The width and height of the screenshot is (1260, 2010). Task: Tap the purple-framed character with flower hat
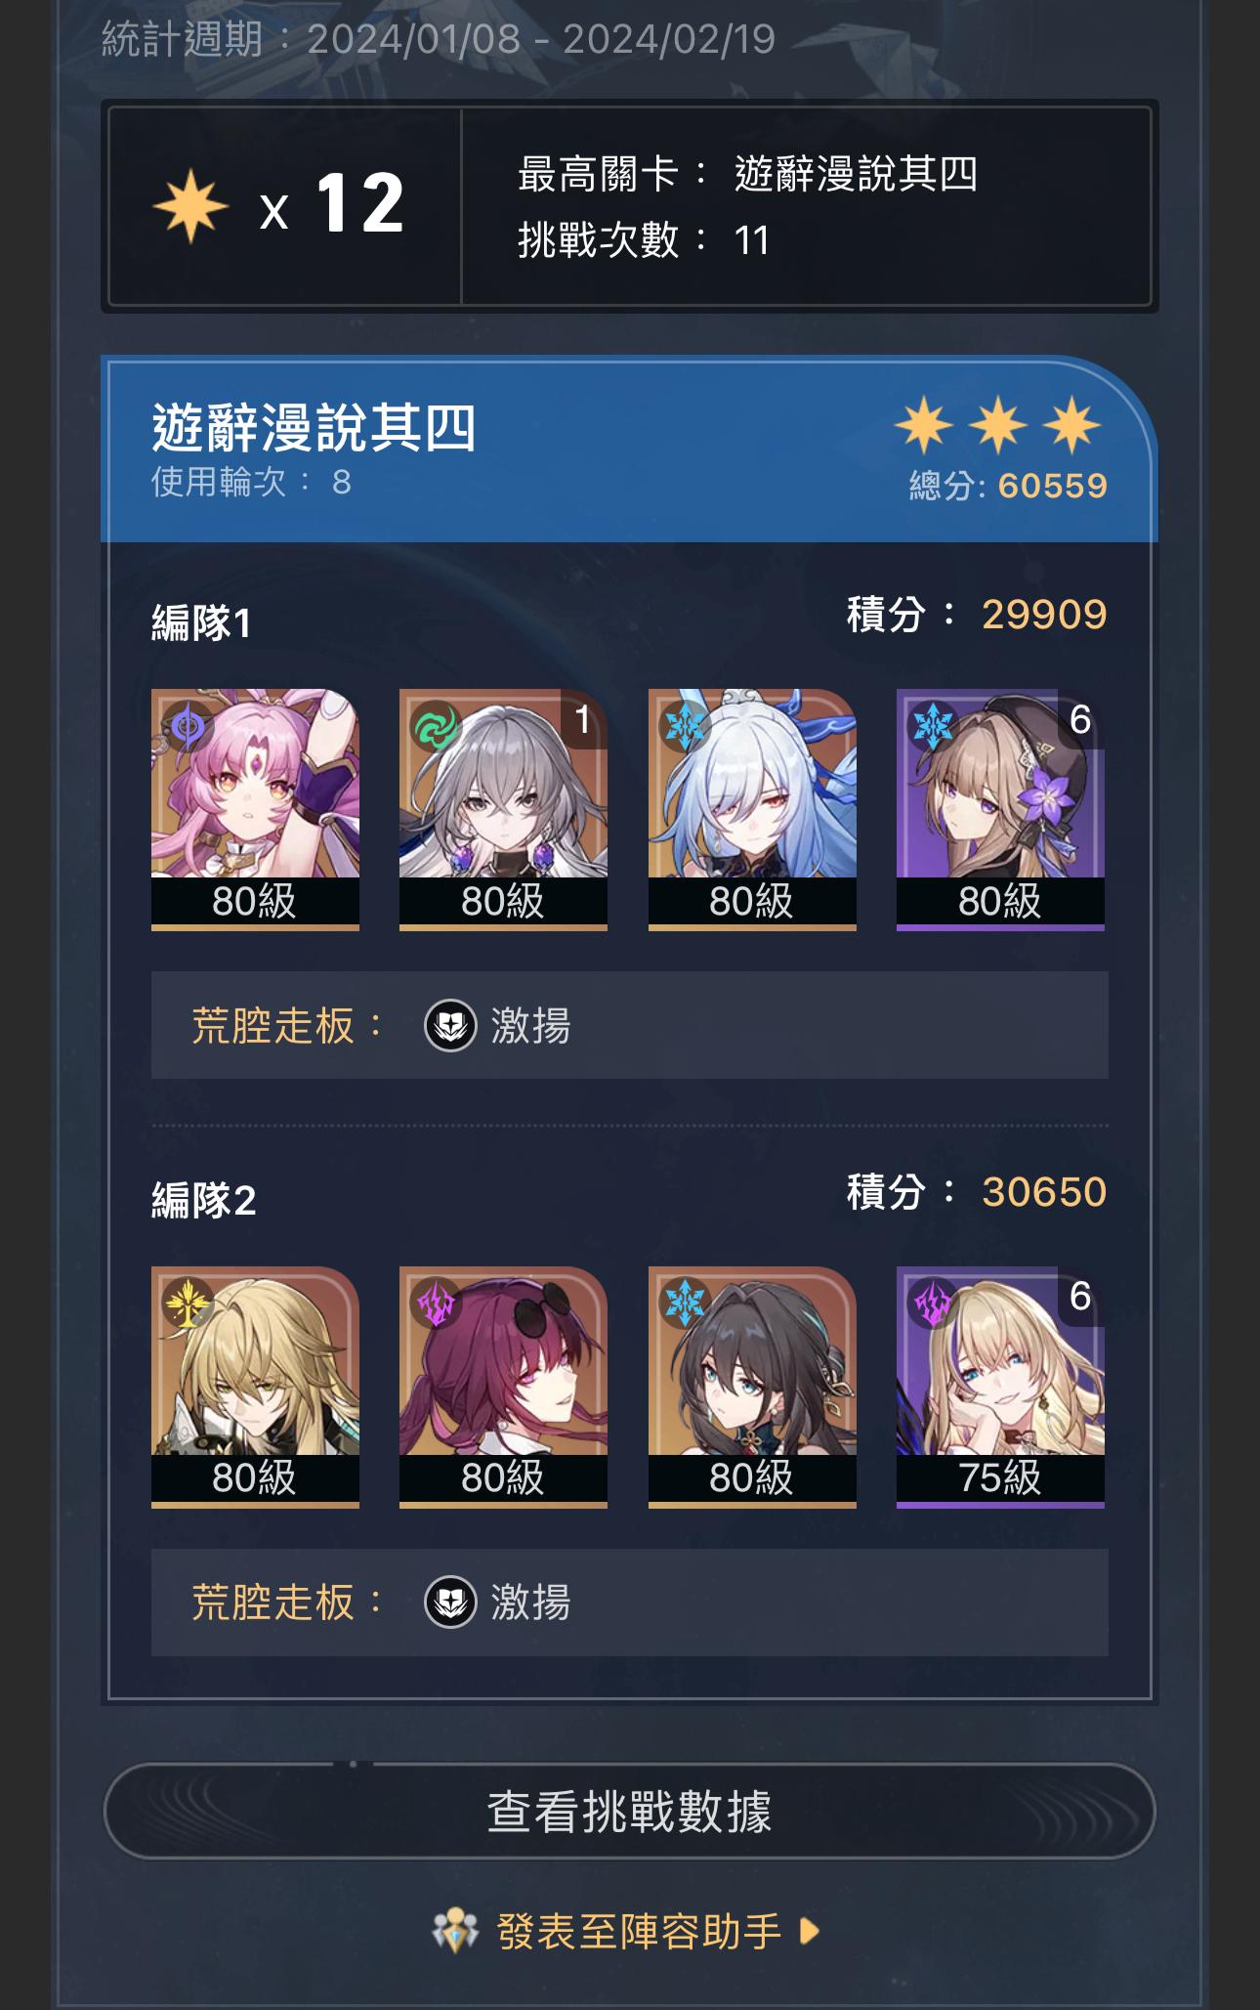pyautogui.click(x=1000, y=809)
